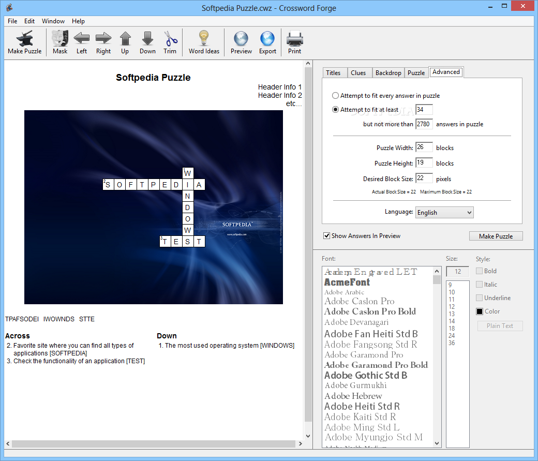The width and height of the screenshot is (538, 461).
Task: Click the Desired Block Size field
Action: (424, 178)
